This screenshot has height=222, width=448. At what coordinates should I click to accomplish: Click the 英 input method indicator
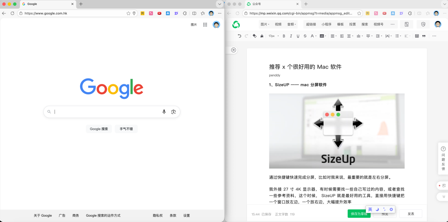coord(370,209)
